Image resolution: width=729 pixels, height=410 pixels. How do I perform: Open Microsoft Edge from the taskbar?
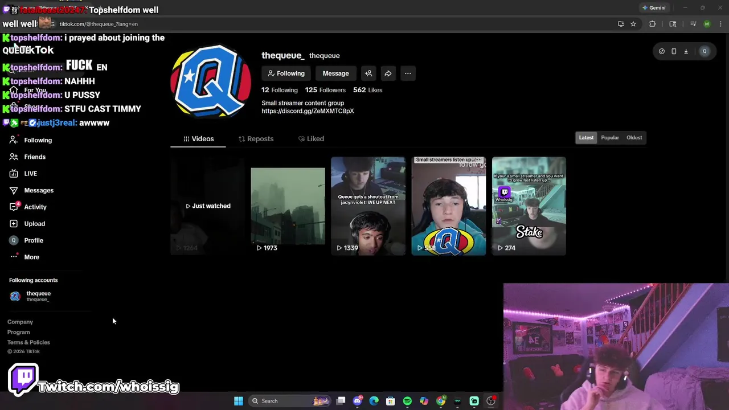click(x=374, y=401)
